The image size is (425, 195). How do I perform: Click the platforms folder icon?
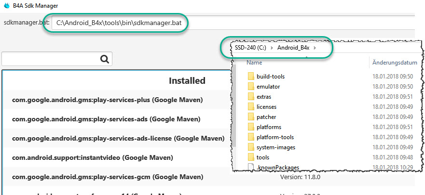click(251, 127)
